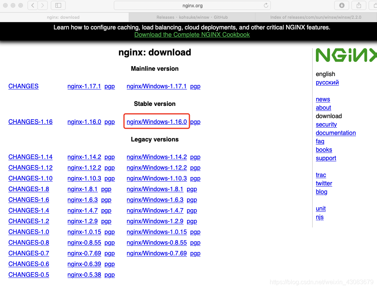
Task: Switch to Index of releases winsw tab
Action: pos(316,17)
